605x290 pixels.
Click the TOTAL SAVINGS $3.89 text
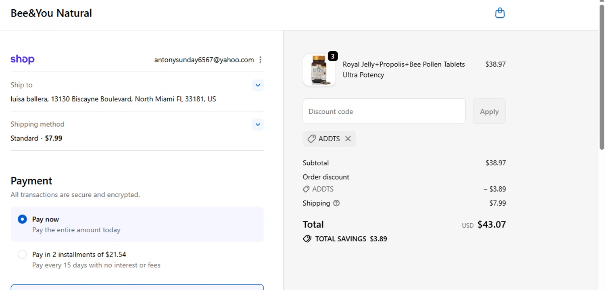(351, 239)
